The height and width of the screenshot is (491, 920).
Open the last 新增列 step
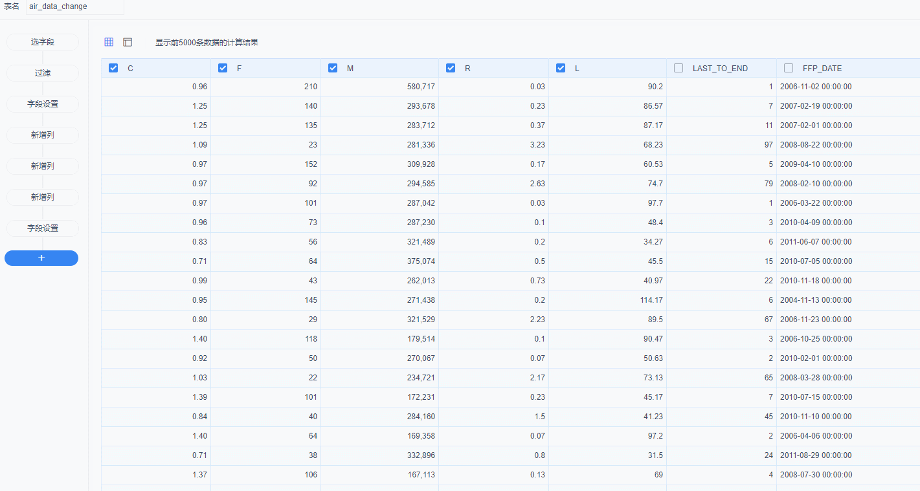tap(43, 197)
